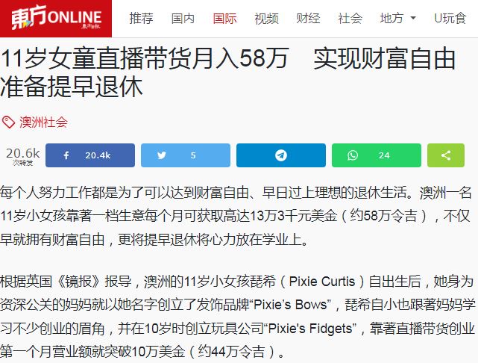This screenshot has height=363, width=478.
Task: Click the 東方ONLINE site logo
Action: point(56,19)
